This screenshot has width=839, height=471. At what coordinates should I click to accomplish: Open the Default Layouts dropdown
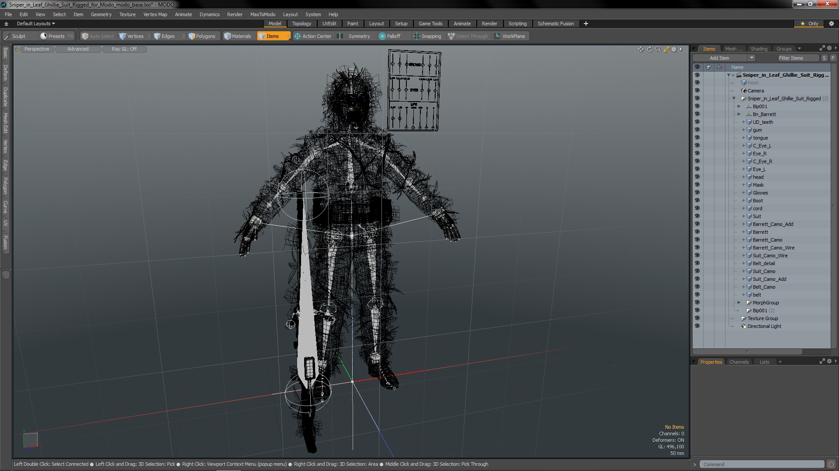click(36, 24)
